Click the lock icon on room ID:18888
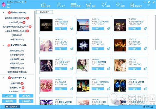This screenshot has height=109, width=156. point(109,68)
